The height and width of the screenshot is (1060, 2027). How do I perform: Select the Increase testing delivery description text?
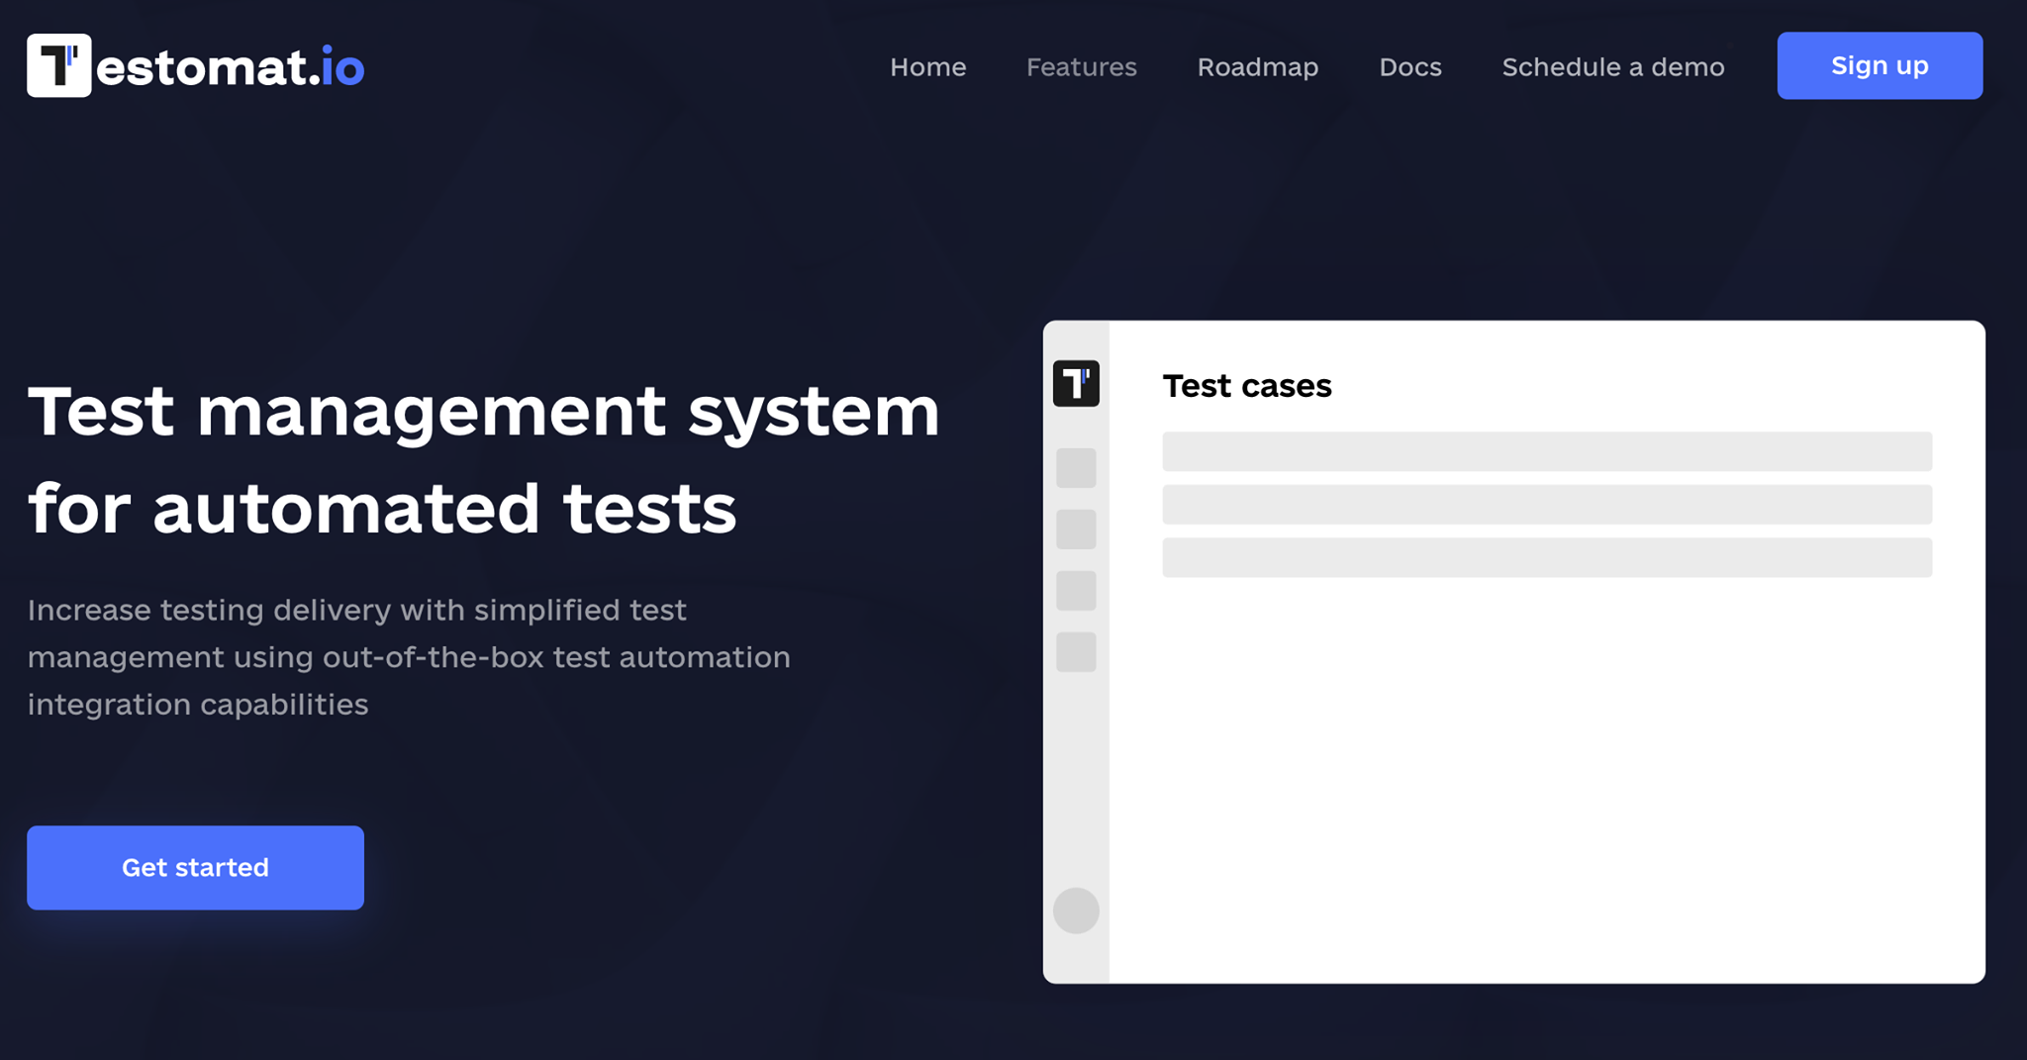409,657
